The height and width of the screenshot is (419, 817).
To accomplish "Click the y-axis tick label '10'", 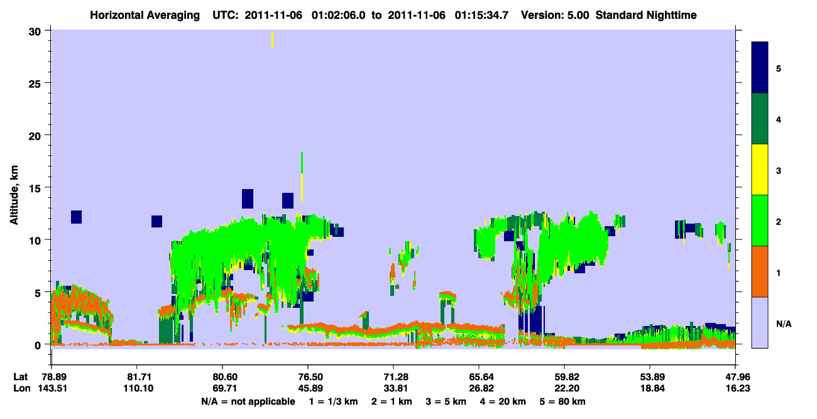I will click(x=36, y=240).
